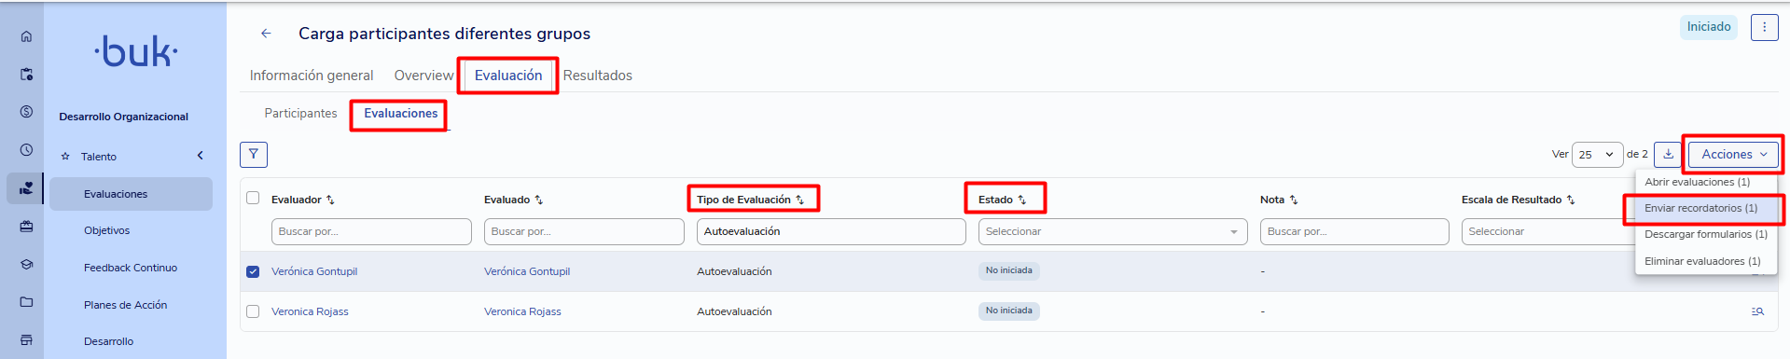1790x359 pixels.
Task: Open the folder icon in left rail
Action: pos(26,302)
